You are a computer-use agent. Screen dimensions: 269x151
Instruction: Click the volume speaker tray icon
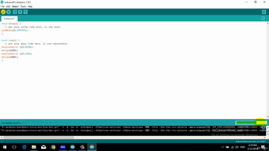tap(237, 147)
